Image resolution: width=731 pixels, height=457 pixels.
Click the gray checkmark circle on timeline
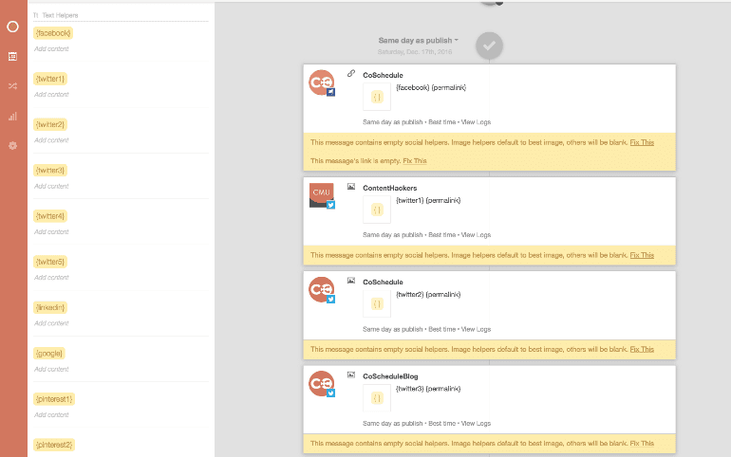pyautogui.click(x=489, y=46)
